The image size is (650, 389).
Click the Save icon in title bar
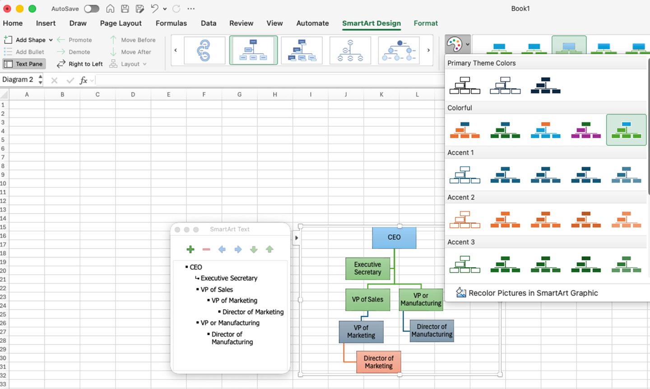(x=125, y=9)
